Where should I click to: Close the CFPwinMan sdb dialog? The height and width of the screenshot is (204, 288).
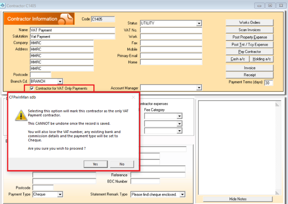[133, 97]
